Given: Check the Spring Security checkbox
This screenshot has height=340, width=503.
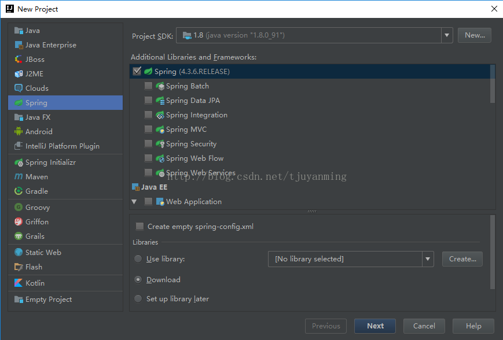Looking at the screenshot, I should (x=148, y=143).
